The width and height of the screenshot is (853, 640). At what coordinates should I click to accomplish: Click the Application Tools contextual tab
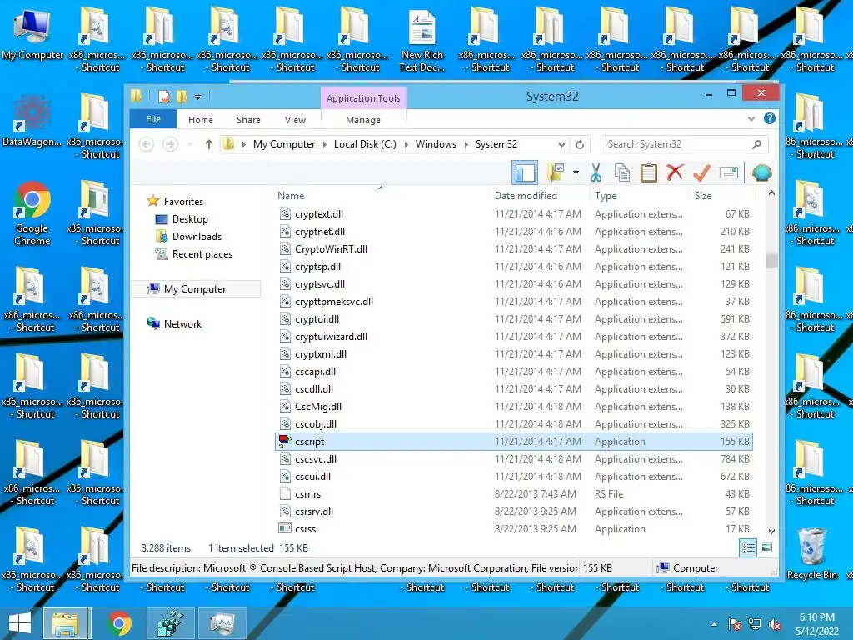click(x=363, y=98)
